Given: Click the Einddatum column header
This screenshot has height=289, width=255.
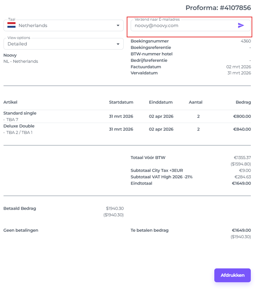Looking at the screenshot, I should click(161, 102).
